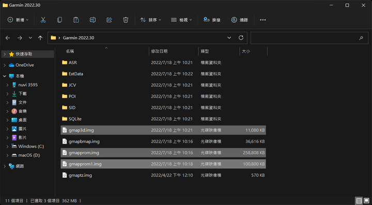
Task: Go up one folder level arrow
Action: click(x=40, y=38)
